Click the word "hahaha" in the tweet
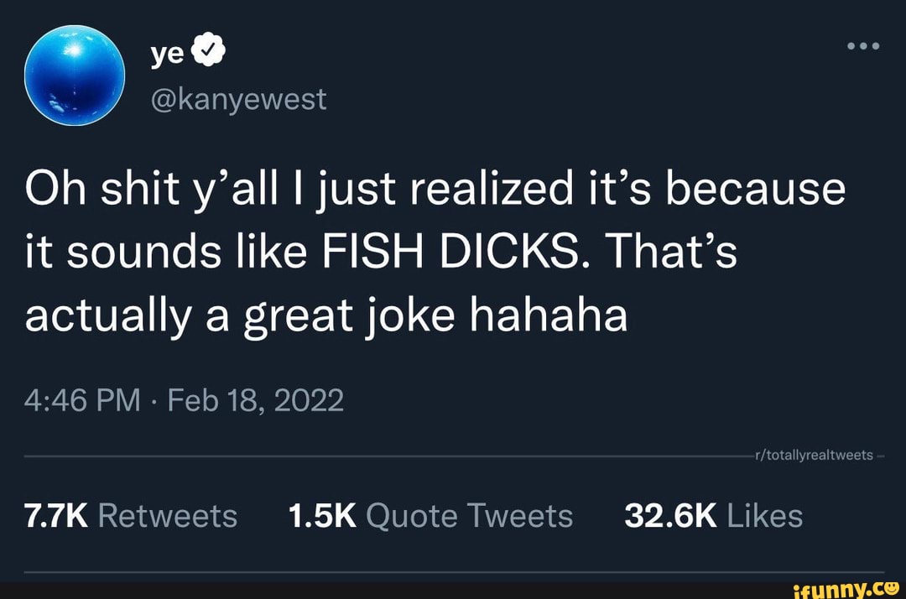906x599 pixels. point(548,316)
